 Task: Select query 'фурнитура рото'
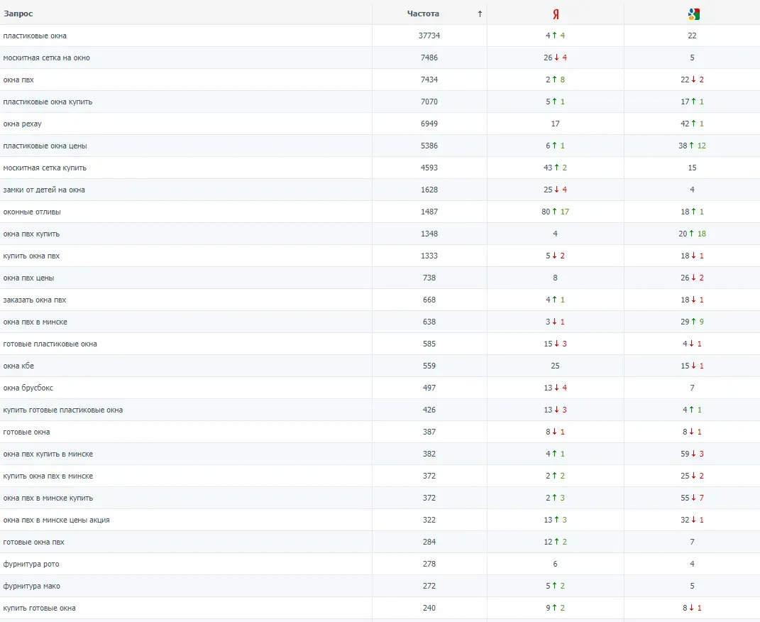point(31,564)
